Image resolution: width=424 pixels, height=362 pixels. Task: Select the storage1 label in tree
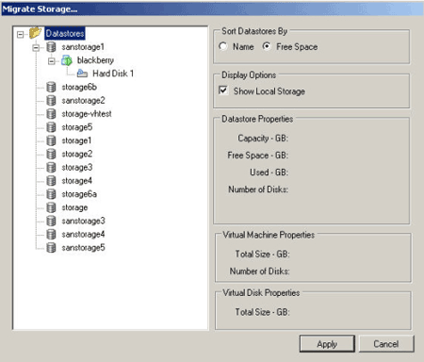pos(76,140)
